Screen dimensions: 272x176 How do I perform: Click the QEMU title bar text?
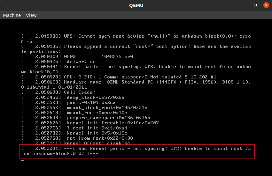click(x=136, y=5)
